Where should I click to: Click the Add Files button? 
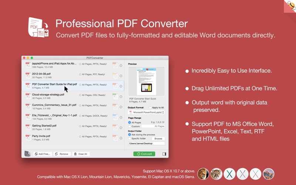(x=42, y=154)
